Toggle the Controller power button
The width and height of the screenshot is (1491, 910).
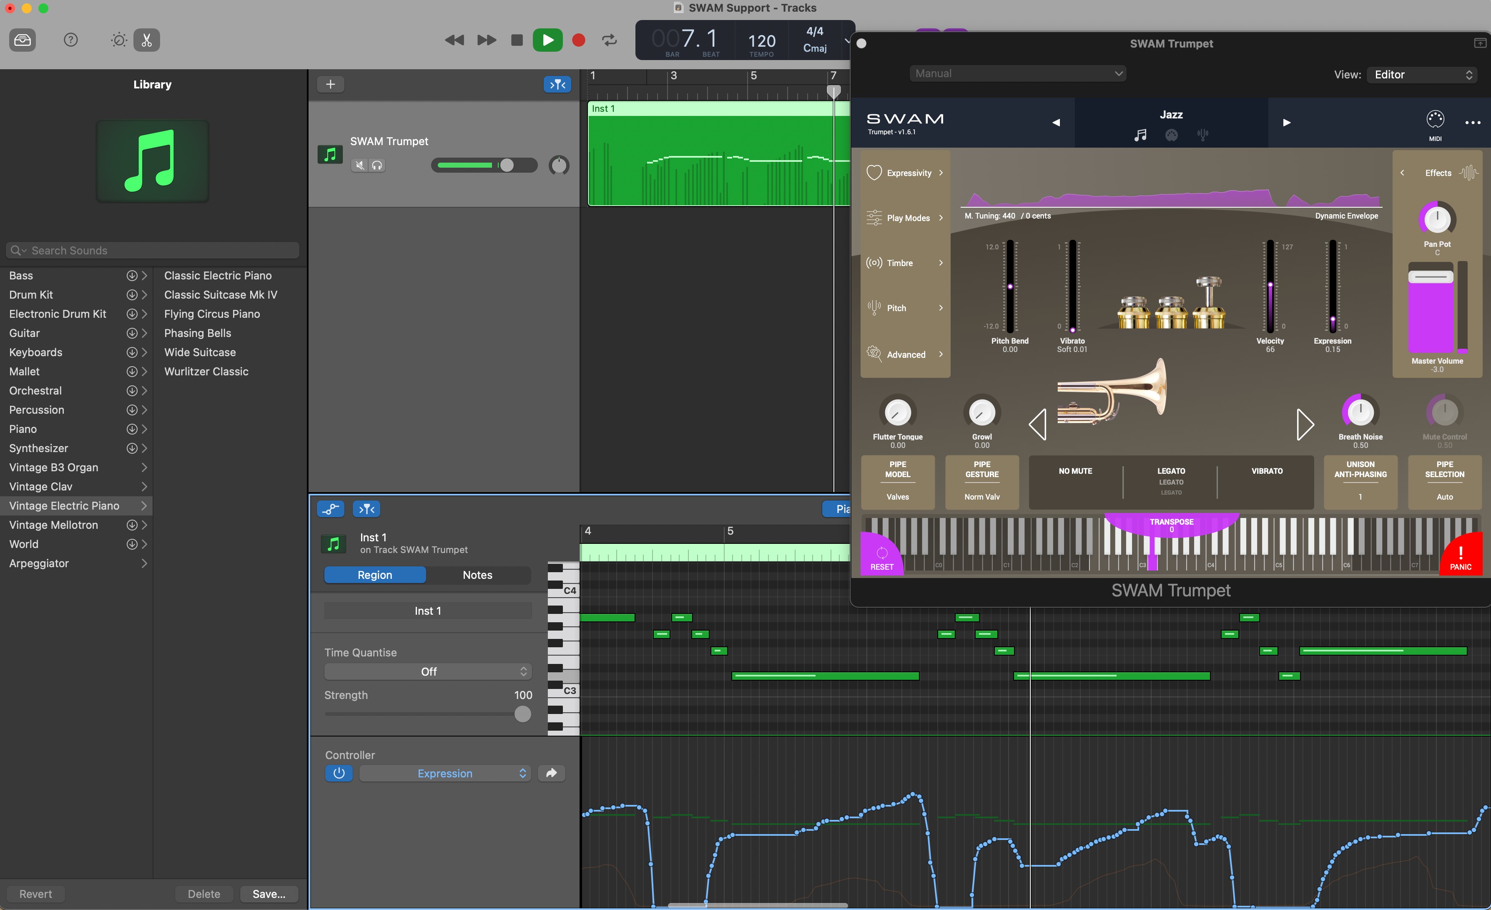[x=339, y=773]
